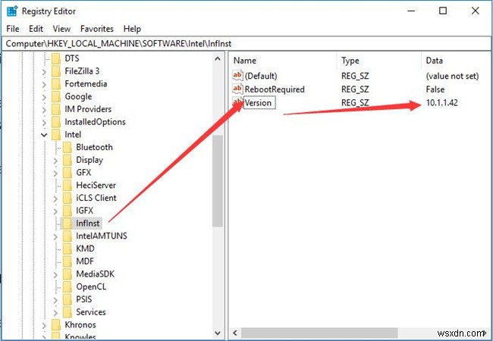Select the (Default) value name
Viewport: 493px width, 341px height.
click(261, 76)
